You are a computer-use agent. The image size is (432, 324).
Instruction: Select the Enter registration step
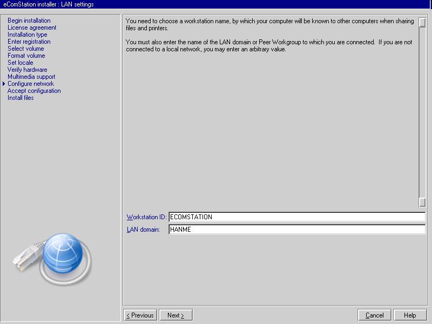(x=29, y=42)
